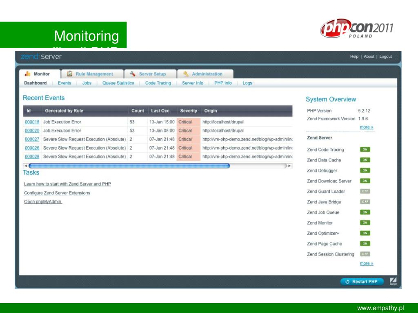Click the Monitor tab chart icon
Viewport: 418px width, 313px height.
[x=28, y=74]
